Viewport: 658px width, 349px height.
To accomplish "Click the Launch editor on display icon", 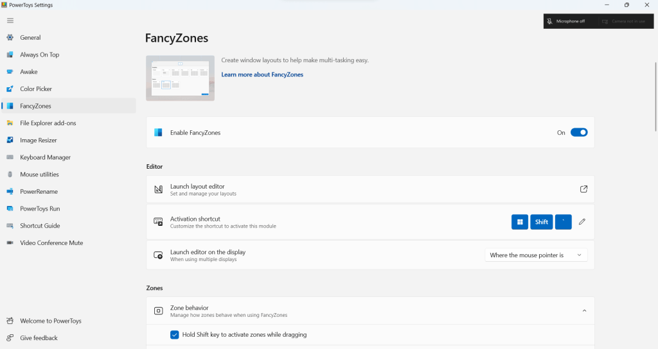I will tap(158, 255).
